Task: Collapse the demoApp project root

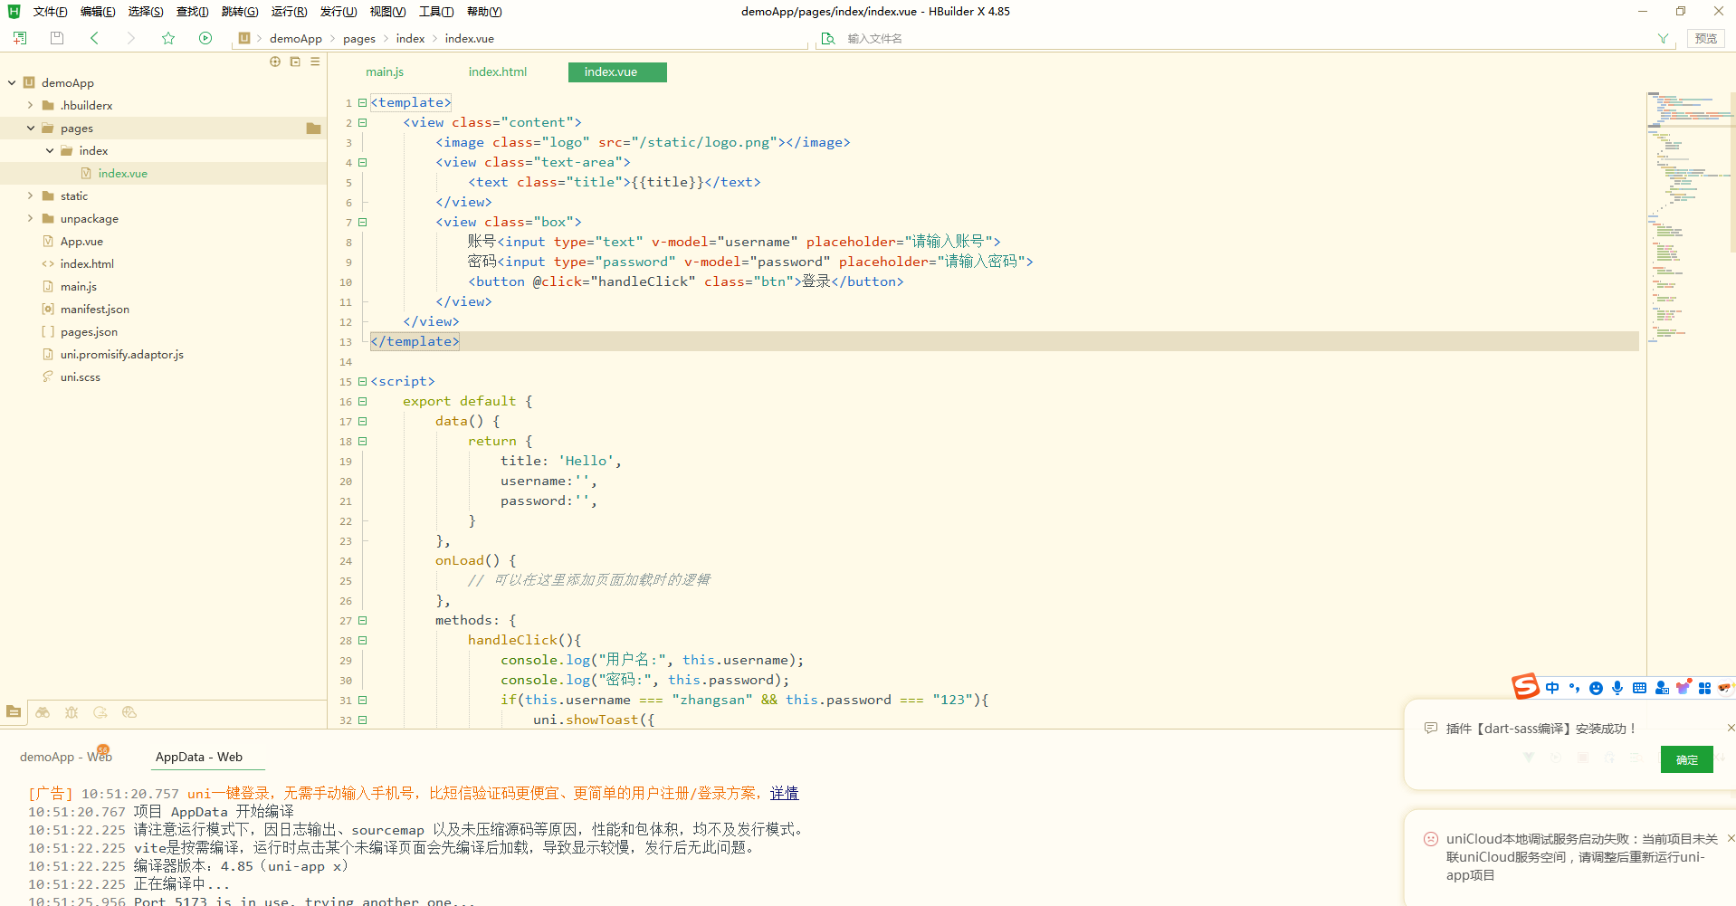Action: coord(12,82)
